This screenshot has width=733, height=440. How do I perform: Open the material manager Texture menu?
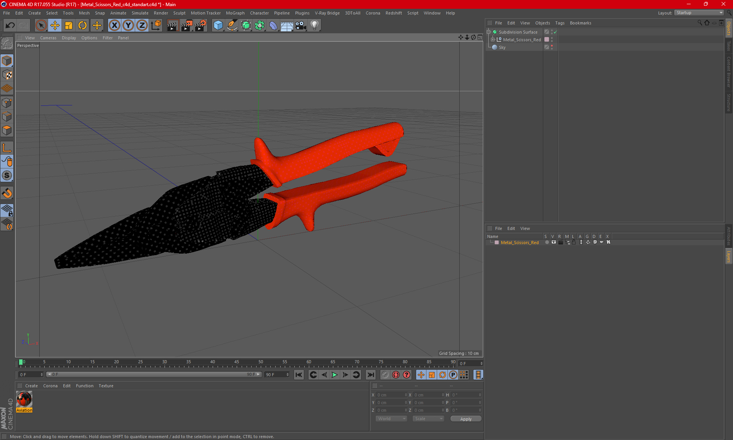point(106,386)
